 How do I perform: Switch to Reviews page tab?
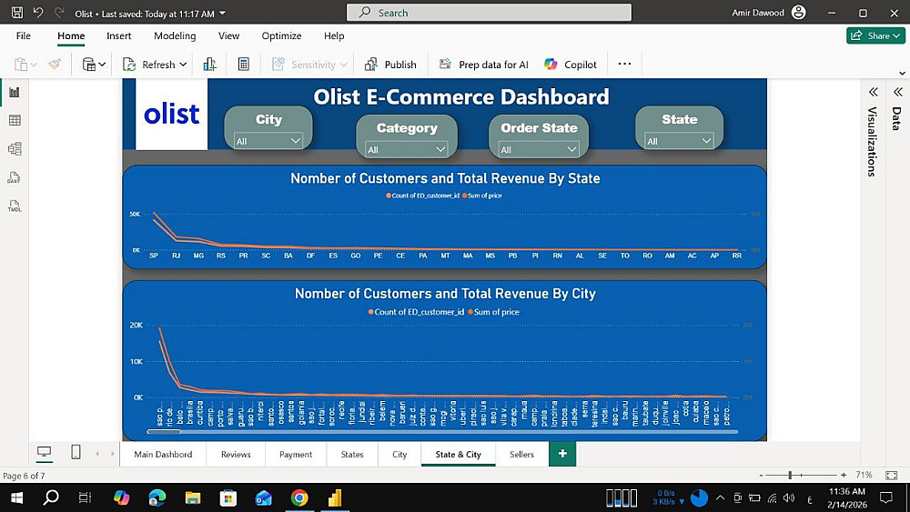click(236, 454)
